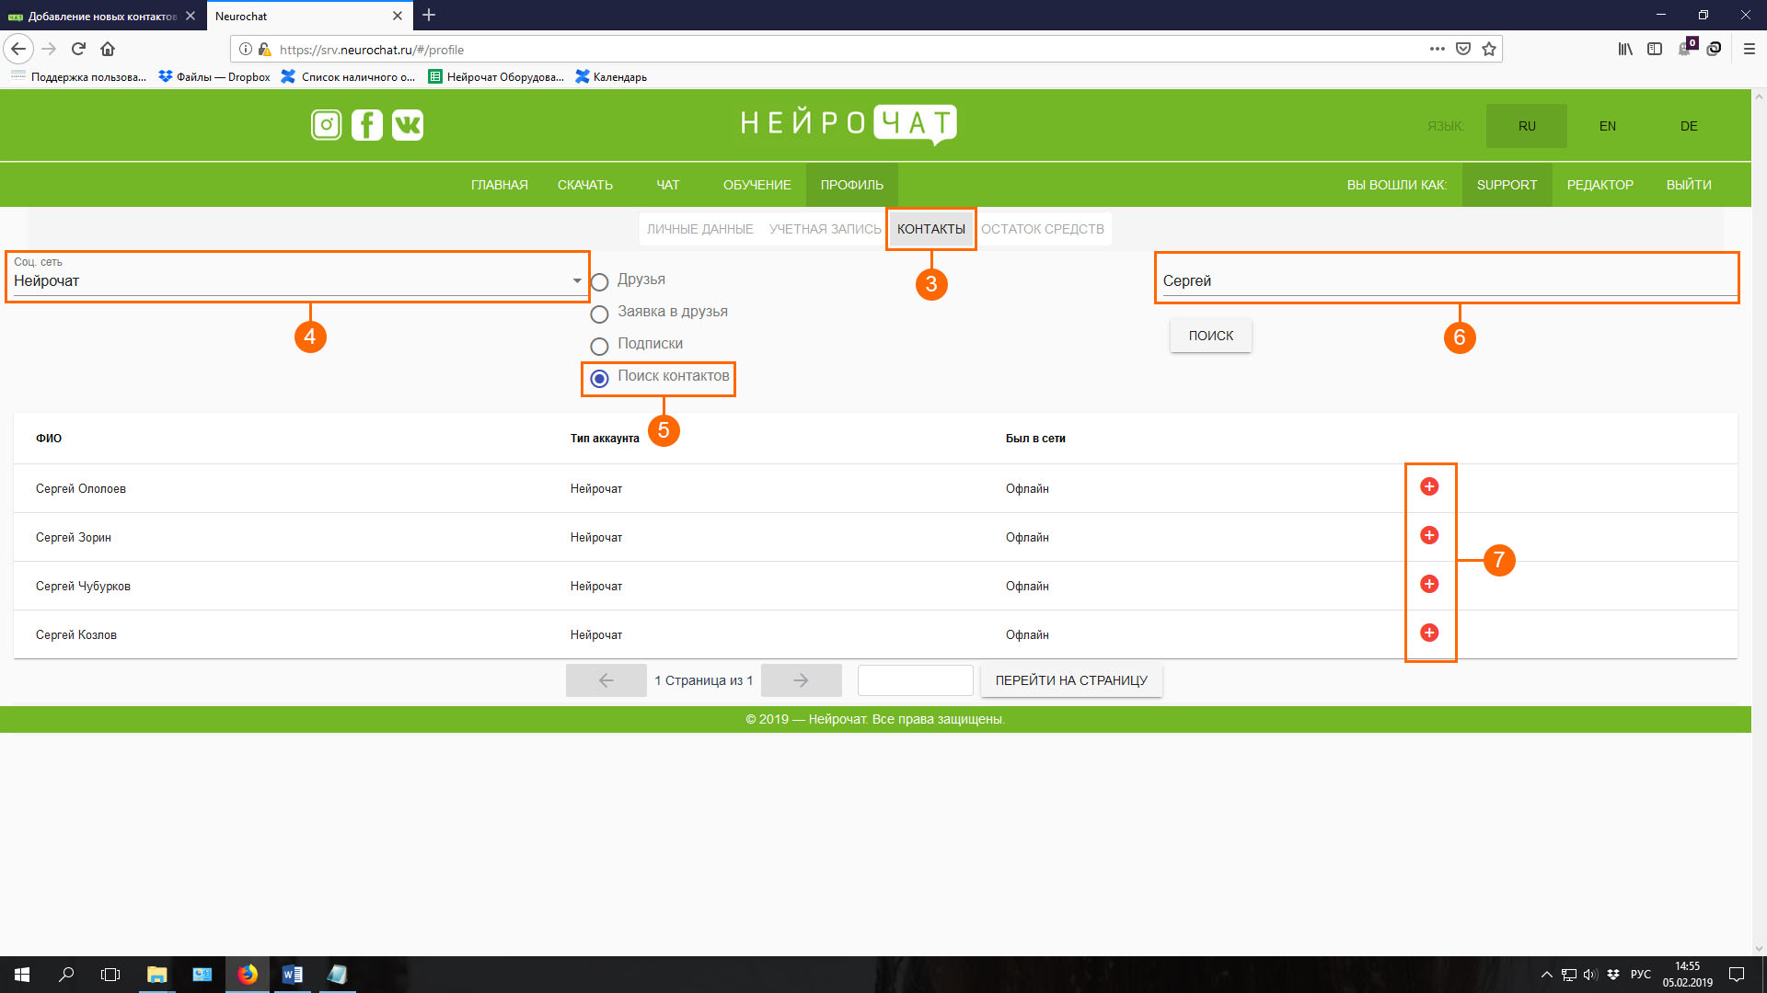
Task: Open Windows Start menu
Action: click(22, 975)
